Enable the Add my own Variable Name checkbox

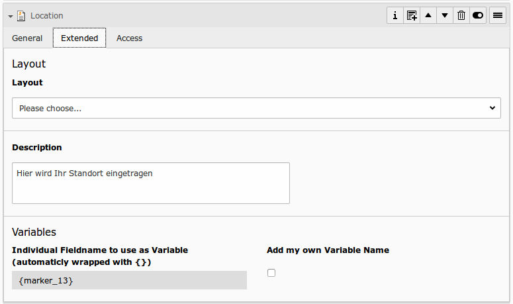coord(271,273)
